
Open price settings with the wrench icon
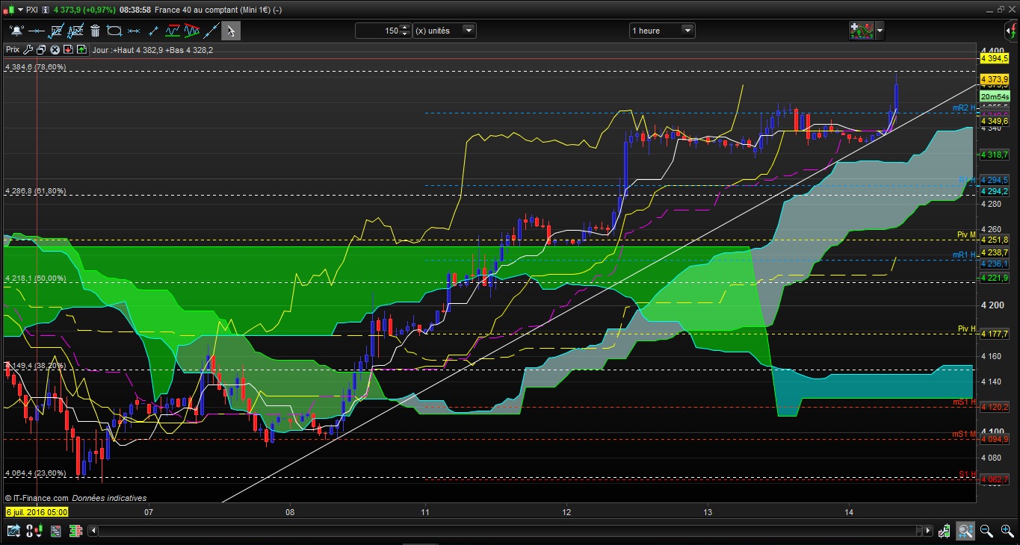point(28,50)
